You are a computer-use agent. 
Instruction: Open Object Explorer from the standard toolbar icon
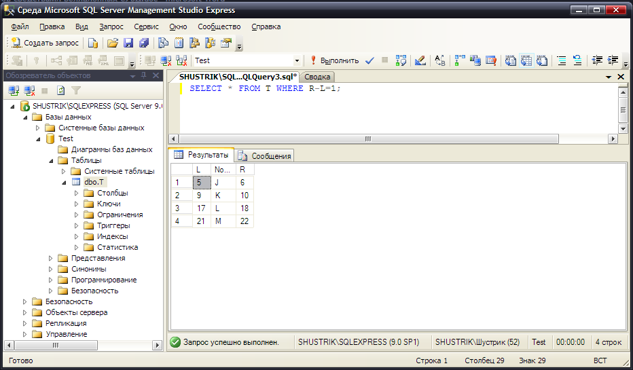(194, 43)
